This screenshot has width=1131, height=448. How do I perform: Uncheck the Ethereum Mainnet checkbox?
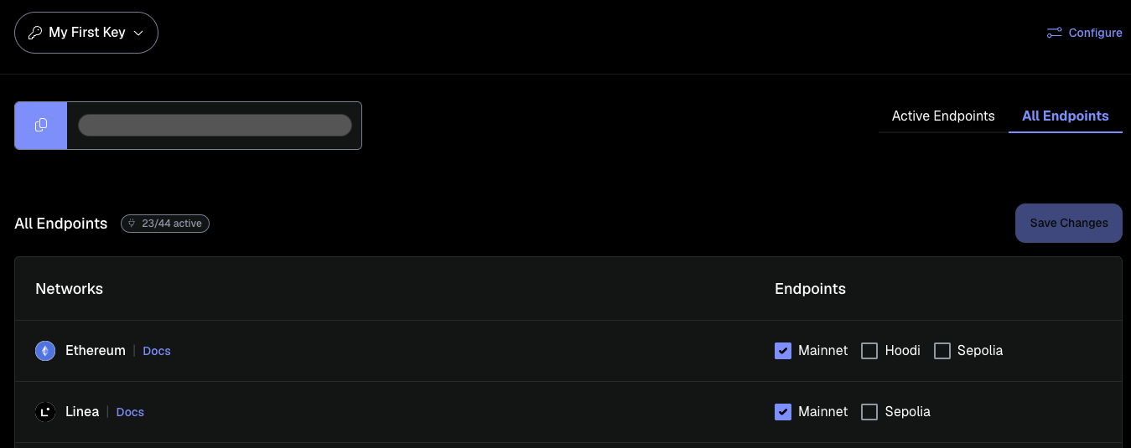[783, 351]
